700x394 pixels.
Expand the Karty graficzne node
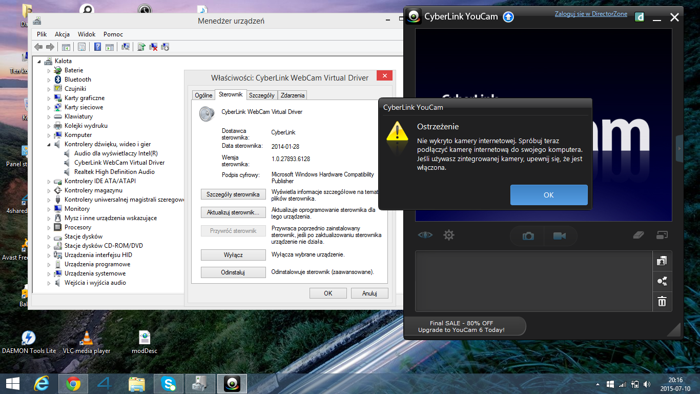49,98
